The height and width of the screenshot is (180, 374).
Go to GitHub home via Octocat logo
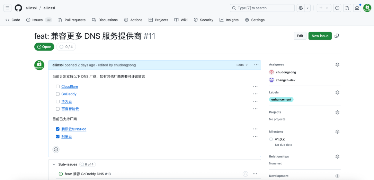click(x=18, y=8)
